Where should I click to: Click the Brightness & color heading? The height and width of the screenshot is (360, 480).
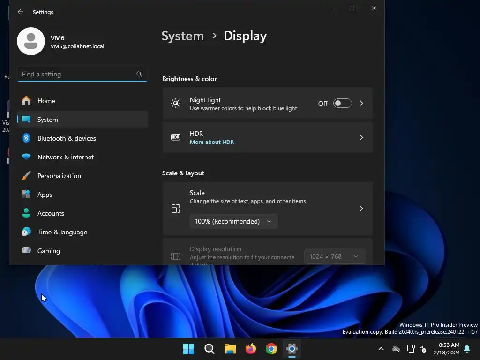tap(189, 79)
